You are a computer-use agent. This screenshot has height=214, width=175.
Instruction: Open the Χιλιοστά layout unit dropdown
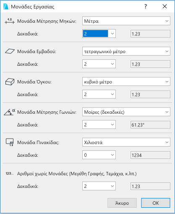click(x=126, y=142)
